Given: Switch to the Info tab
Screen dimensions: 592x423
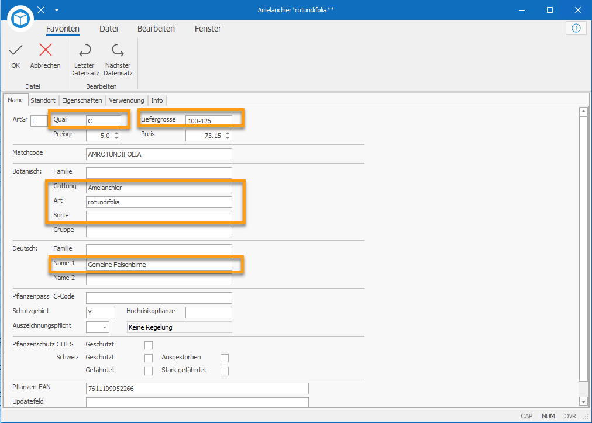Looking at the screenshot, I should point(157,100).
